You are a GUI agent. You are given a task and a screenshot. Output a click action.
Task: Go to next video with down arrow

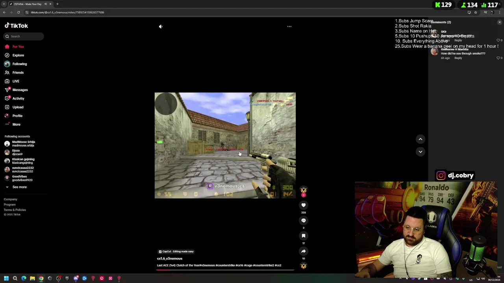[421, 152]
